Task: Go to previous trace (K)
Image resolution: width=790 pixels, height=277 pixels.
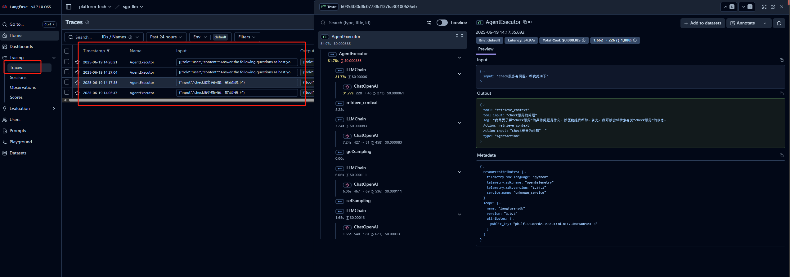Action: (729, 7)
